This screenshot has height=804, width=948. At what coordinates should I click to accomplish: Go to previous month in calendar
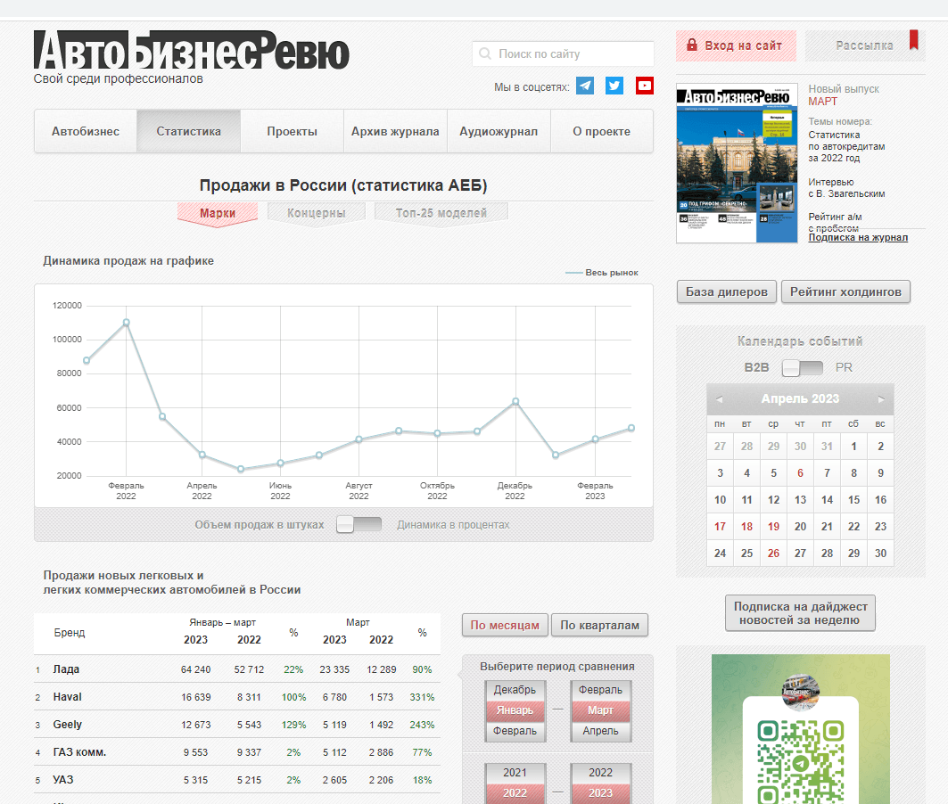click(x=719, y=399)
